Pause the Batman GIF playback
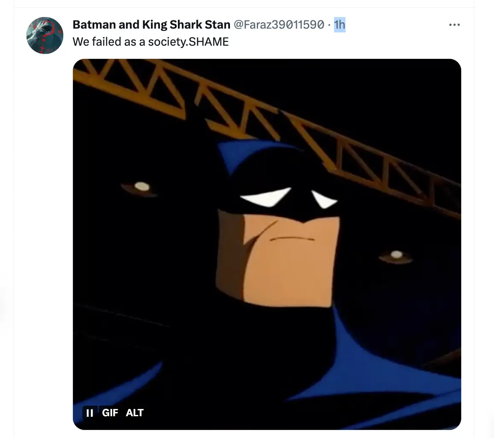Viewport: 494px width, 438px height. 90,413
